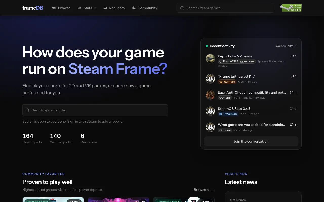The image size is (324, 202).
Task: Open the Reports for VR mods thread
Action: tap(235, 56)
